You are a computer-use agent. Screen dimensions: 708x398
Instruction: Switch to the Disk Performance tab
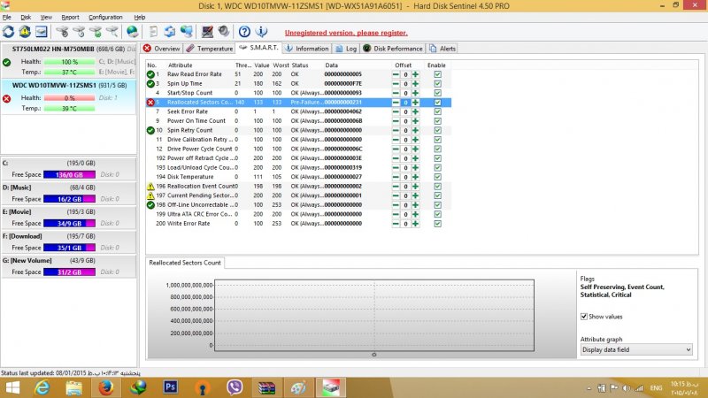tap(393, 49)
